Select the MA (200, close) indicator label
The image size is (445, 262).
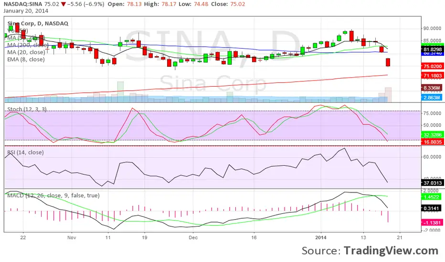click(x=28, y=45)
